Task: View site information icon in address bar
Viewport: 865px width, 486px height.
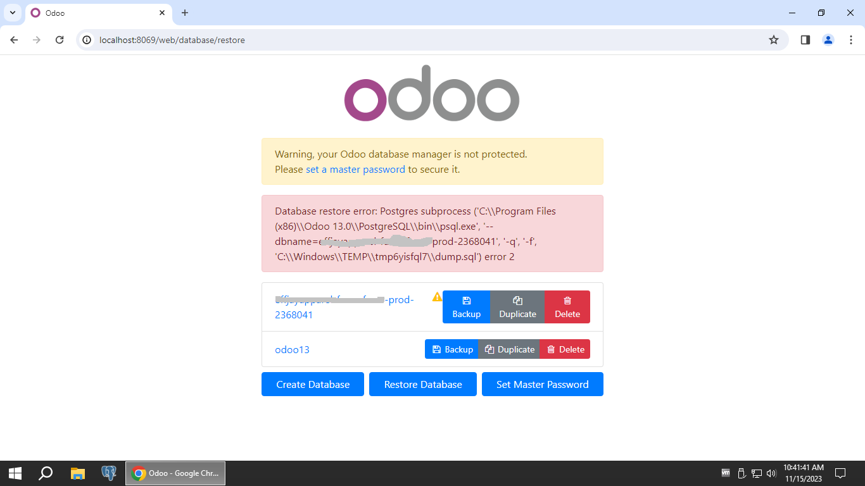Action: [x=87, y=40]
